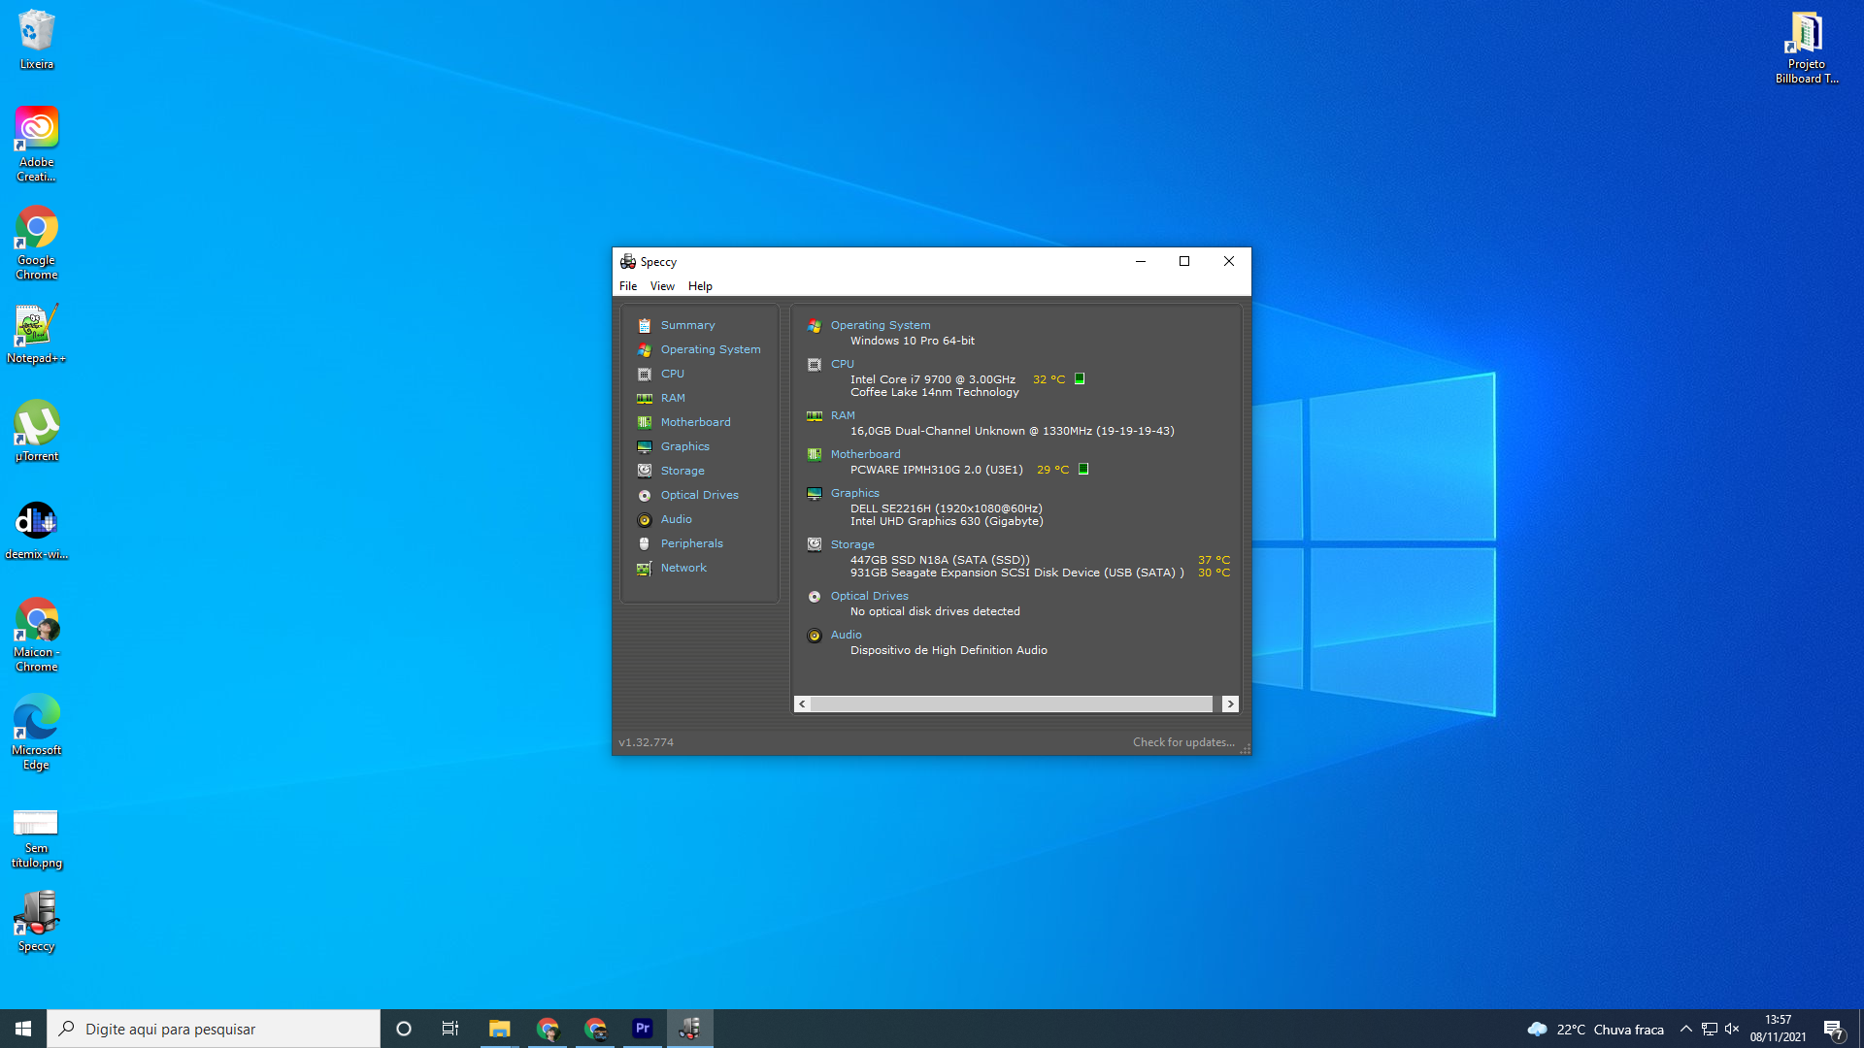1864x1048 pixels.
Task: Open Speccy desktop shortcut
Action: (37, 922)
